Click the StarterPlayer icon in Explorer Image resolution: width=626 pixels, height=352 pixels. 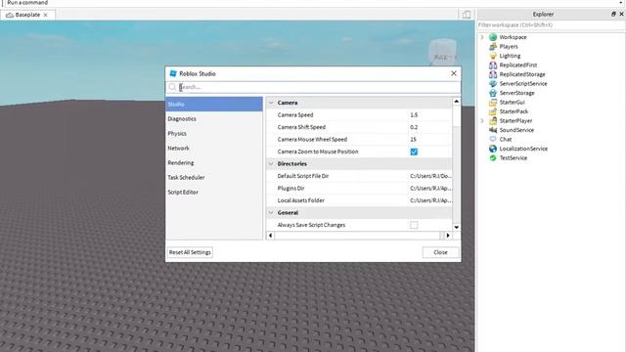[x=493, y=121]
